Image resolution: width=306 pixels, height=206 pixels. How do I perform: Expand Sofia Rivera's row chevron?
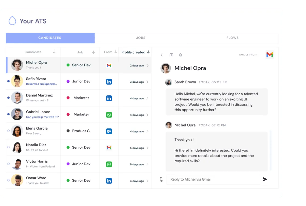148,82
